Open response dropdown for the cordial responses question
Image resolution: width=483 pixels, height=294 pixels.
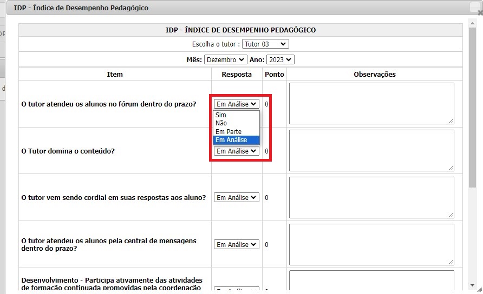pyautogui.click(x=236, y=198)
